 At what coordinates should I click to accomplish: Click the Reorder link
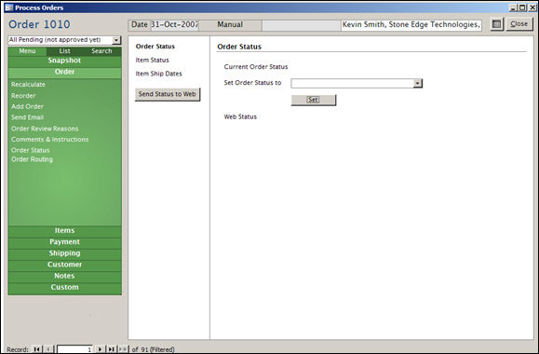(23, 96)
